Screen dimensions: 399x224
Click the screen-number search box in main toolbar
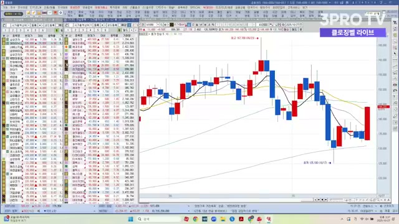[14, 14]
